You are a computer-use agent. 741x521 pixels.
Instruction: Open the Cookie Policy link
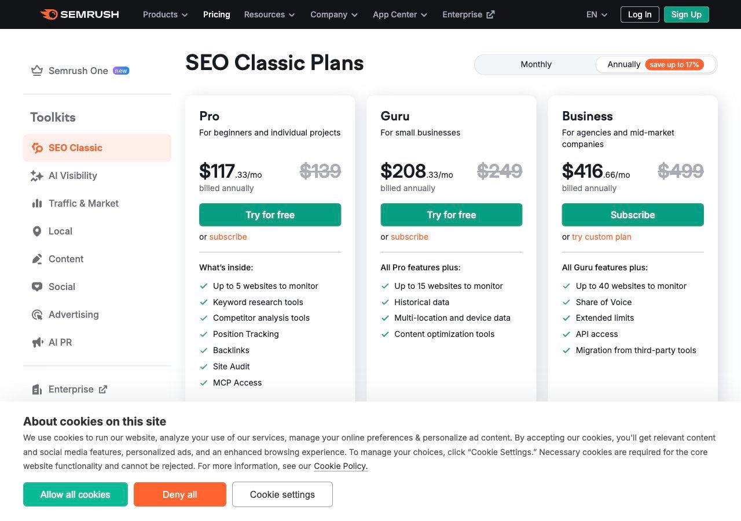[x=340, y=466]
